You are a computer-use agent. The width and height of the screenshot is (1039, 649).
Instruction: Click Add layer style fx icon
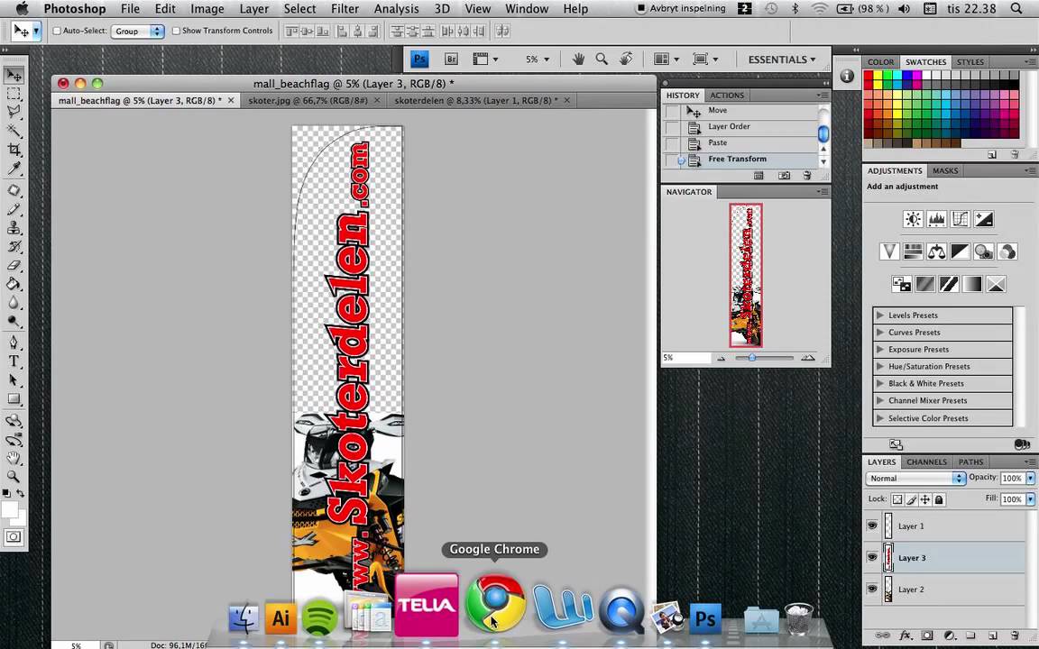906,635
